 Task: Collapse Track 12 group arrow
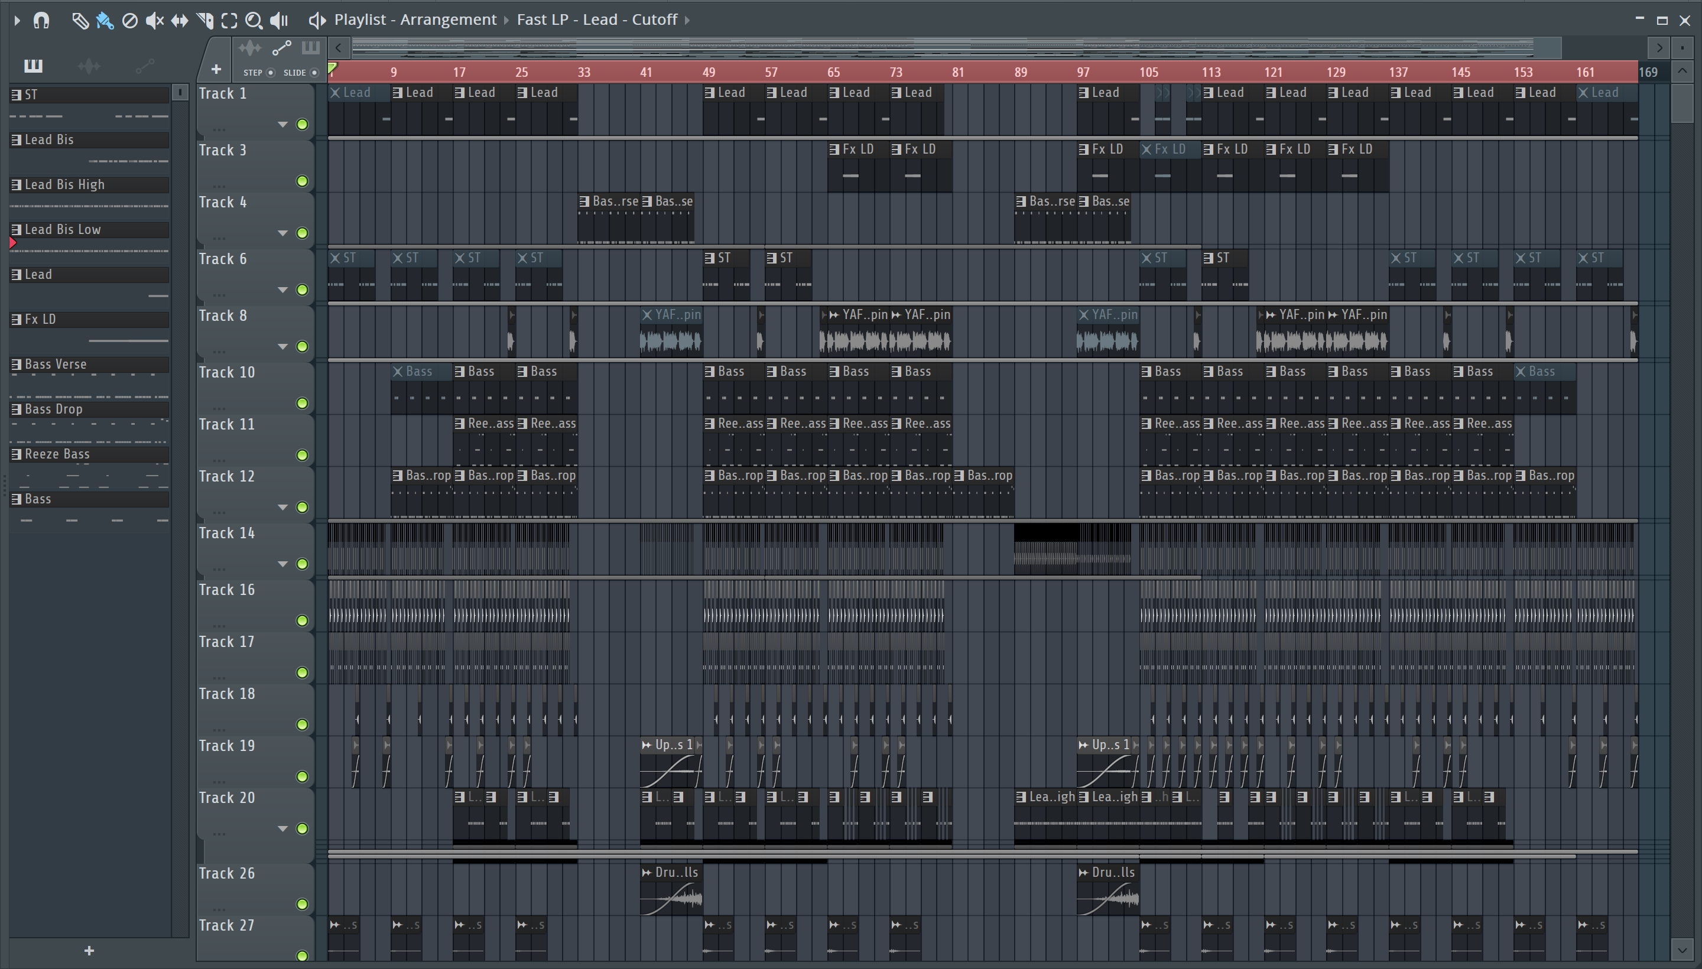coord(282,507)
